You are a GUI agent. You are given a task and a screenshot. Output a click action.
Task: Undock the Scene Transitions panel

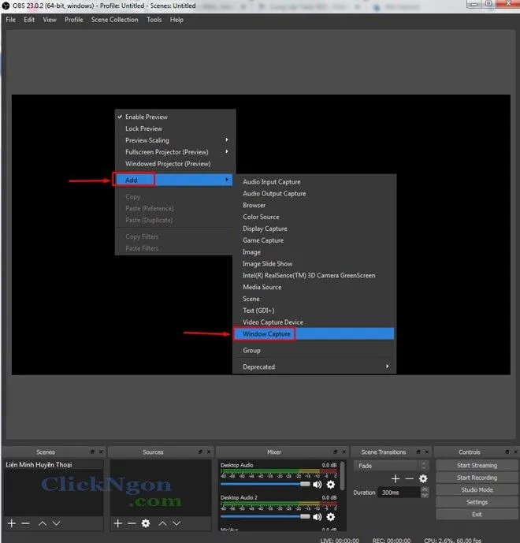click(418, 452)
